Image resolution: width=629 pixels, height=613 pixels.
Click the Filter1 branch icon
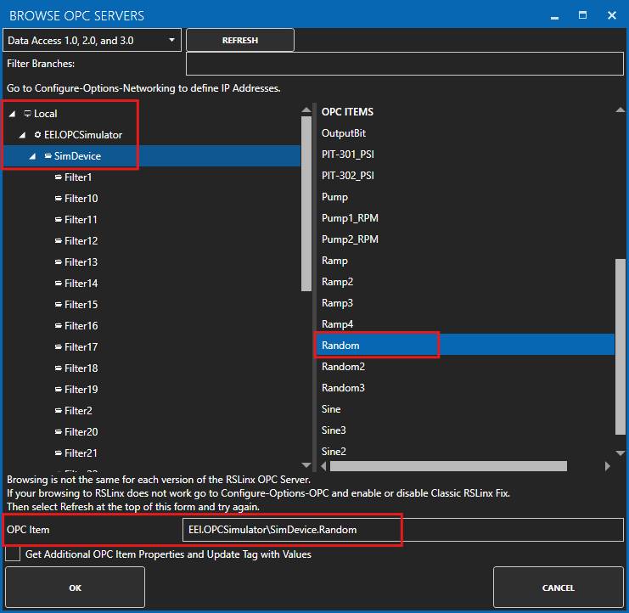click(59, 177)
